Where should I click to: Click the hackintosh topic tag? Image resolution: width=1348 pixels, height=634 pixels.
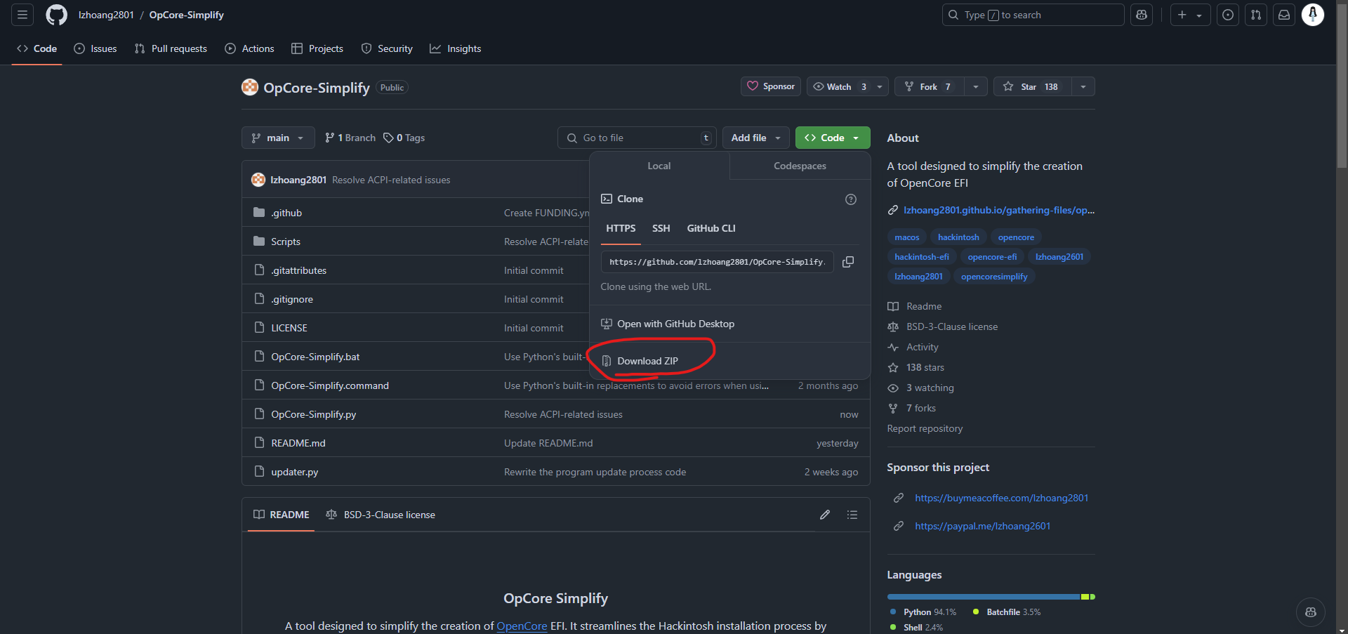coord(958,237)
